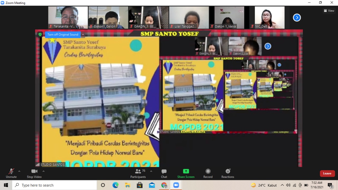This screenshot has height=190, width=338.
Task: Open the Participants panel
Action: click(x=138, y=173)
